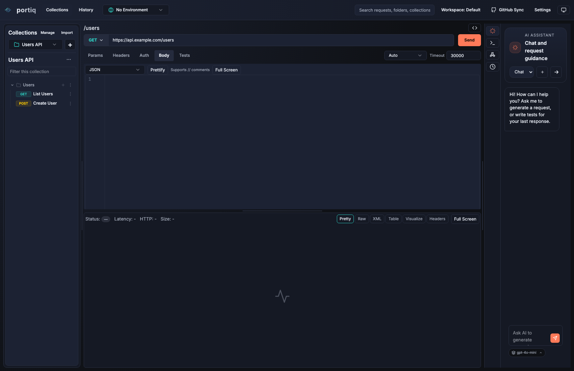Click the Users folder icon in tree

(19, 85)
